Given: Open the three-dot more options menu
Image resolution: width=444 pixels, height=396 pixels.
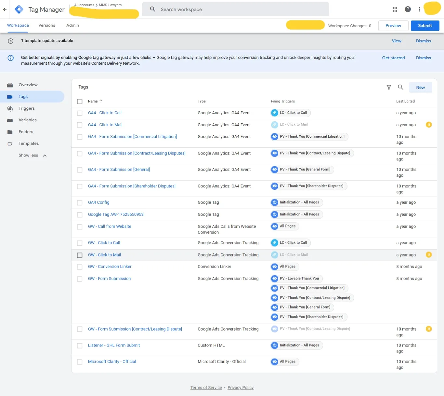Looking at the screenshot, I should point(420,9).
